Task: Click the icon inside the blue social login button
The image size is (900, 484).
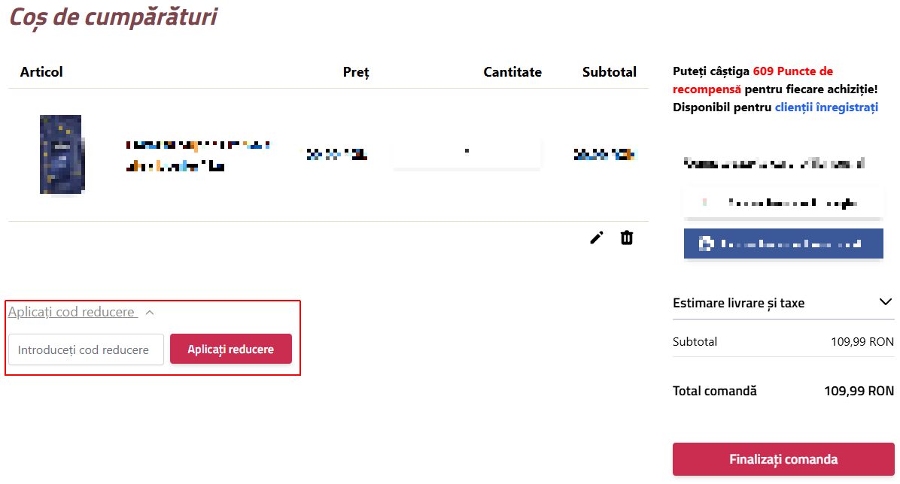Action: pyautogui.click(x=705, y=244)
